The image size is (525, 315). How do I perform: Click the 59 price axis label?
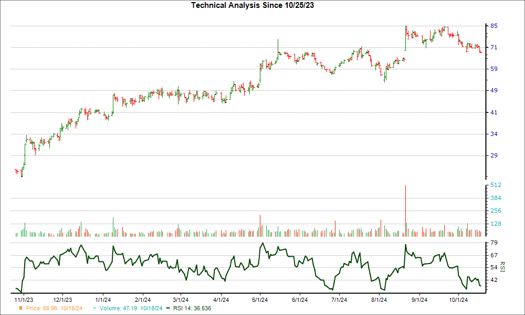pos(494,69)
